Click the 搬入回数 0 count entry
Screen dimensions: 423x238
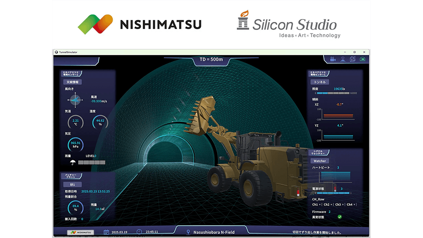pos(74,219)
